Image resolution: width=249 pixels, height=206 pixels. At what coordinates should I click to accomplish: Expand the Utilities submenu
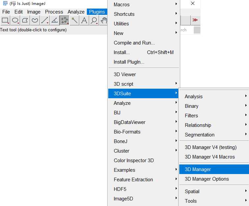143,23
